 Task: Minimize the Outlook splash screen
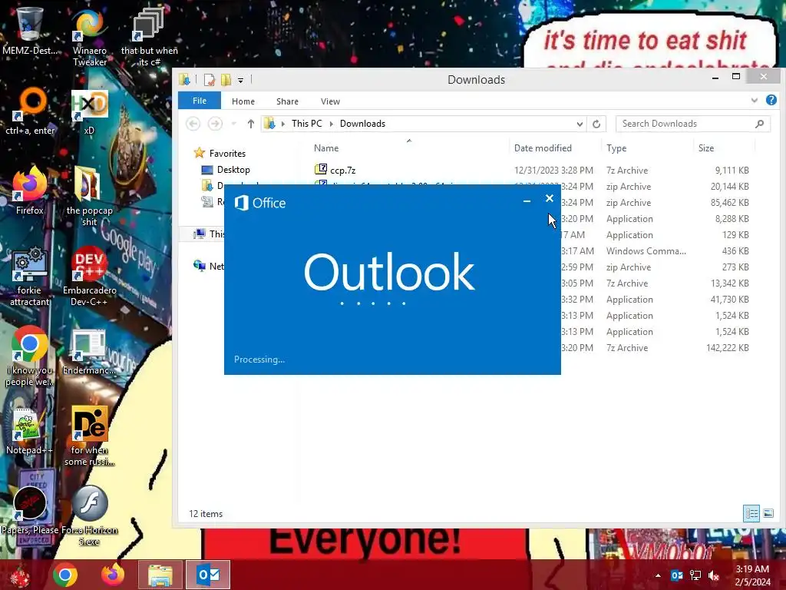[527, 200]
